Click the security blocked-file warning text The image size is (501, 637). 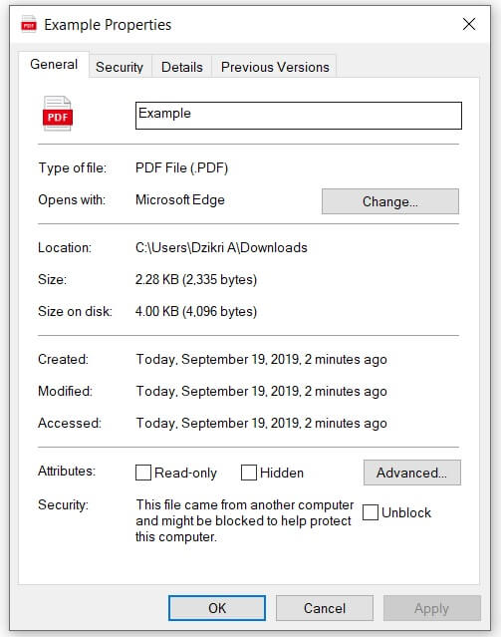pyautogui.click(x=244, y=520)
